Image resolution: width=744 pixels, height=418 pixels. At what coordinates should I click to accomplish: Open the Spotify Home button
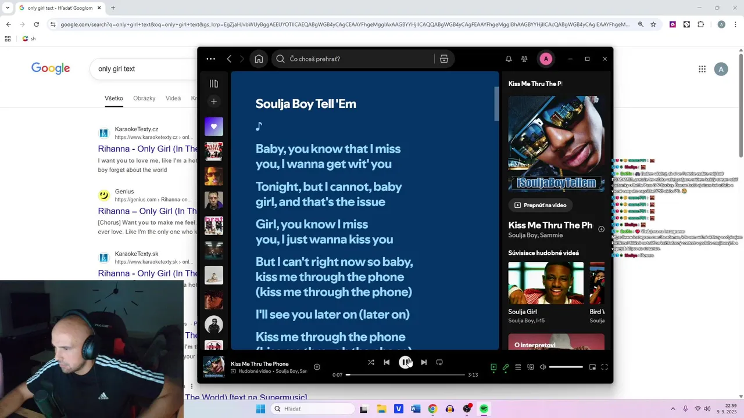coord(259,59)
